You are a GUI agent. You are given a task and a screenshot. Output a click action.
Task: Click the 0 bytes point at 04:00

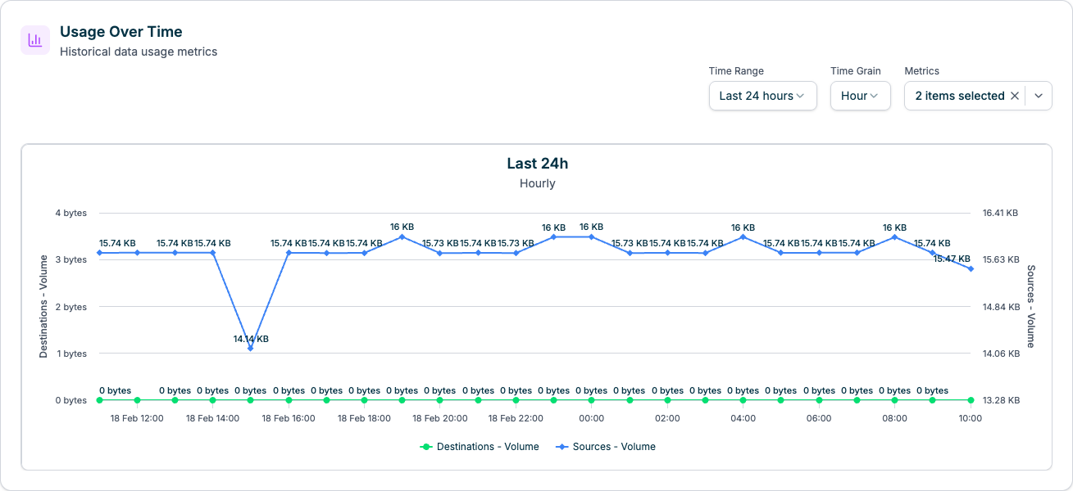(741, 400)
